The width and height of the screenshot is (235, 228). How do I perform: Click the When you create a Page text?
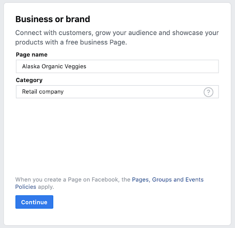point(73,180)
